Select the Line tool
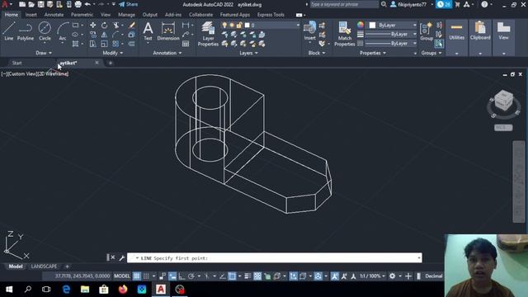Image resolution: width=528 pixels, height=297 pixels. click(x=9, y=31)
